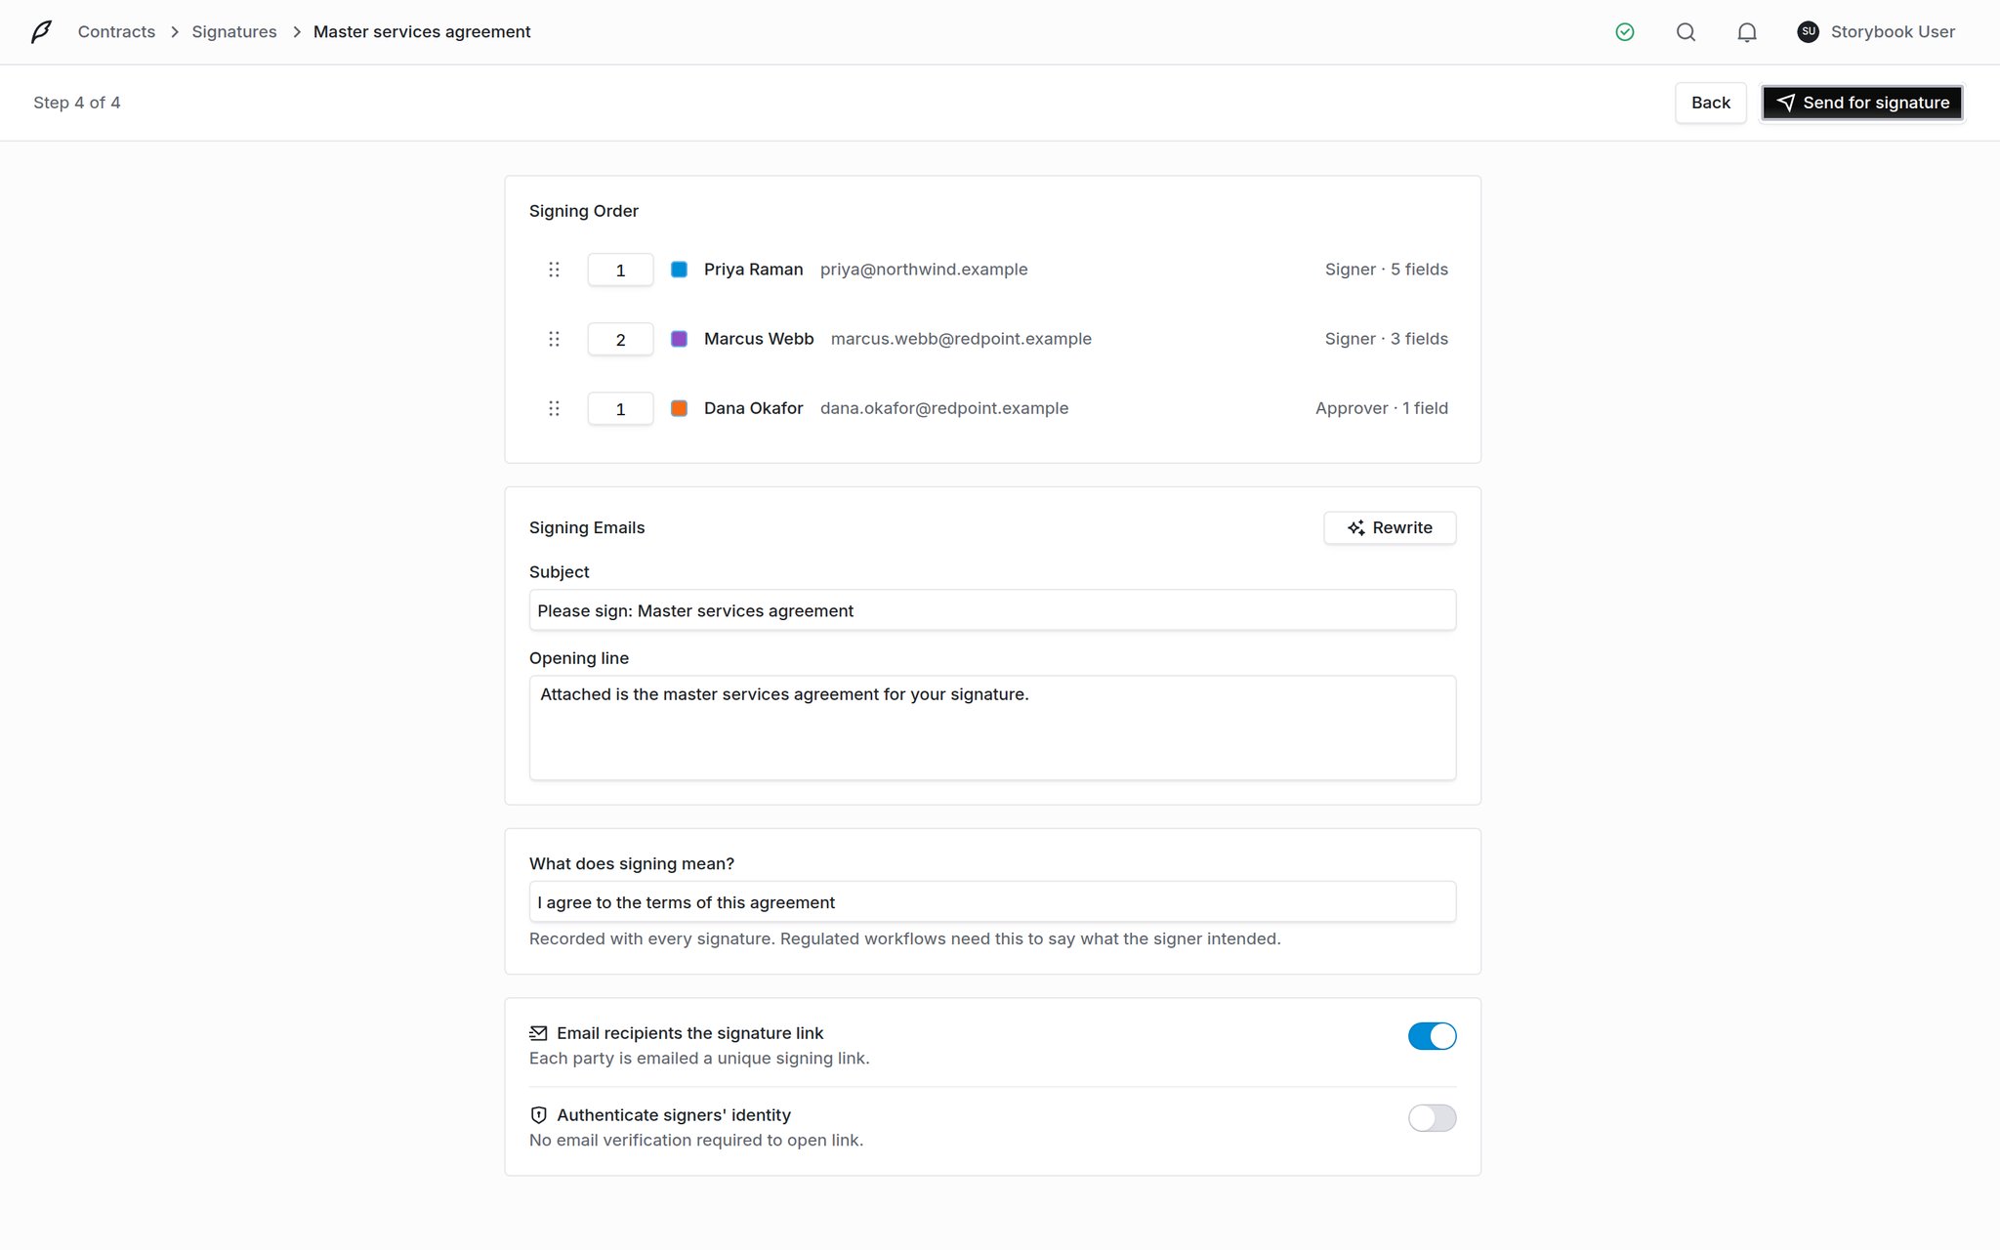This screenshot has width=2000, height=1250.
Task: Click 'No email verification required' text
Action: pyautogui.click(x=696, y=1141)
